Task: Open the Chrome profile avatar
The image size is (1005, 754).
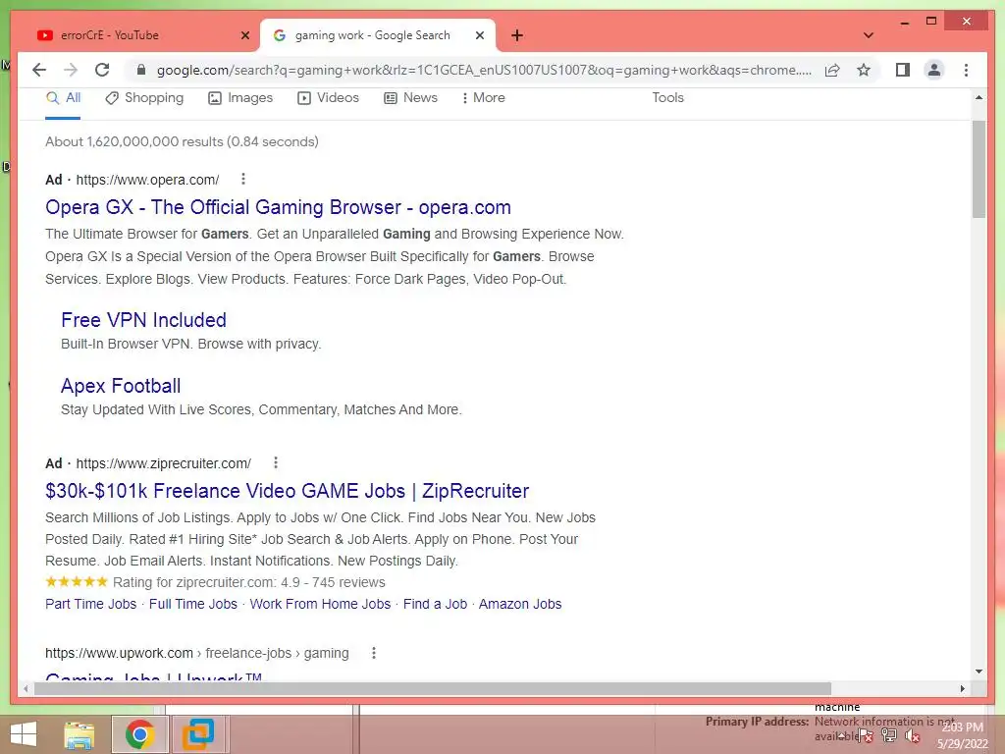Action: click(x=934, y=70)
